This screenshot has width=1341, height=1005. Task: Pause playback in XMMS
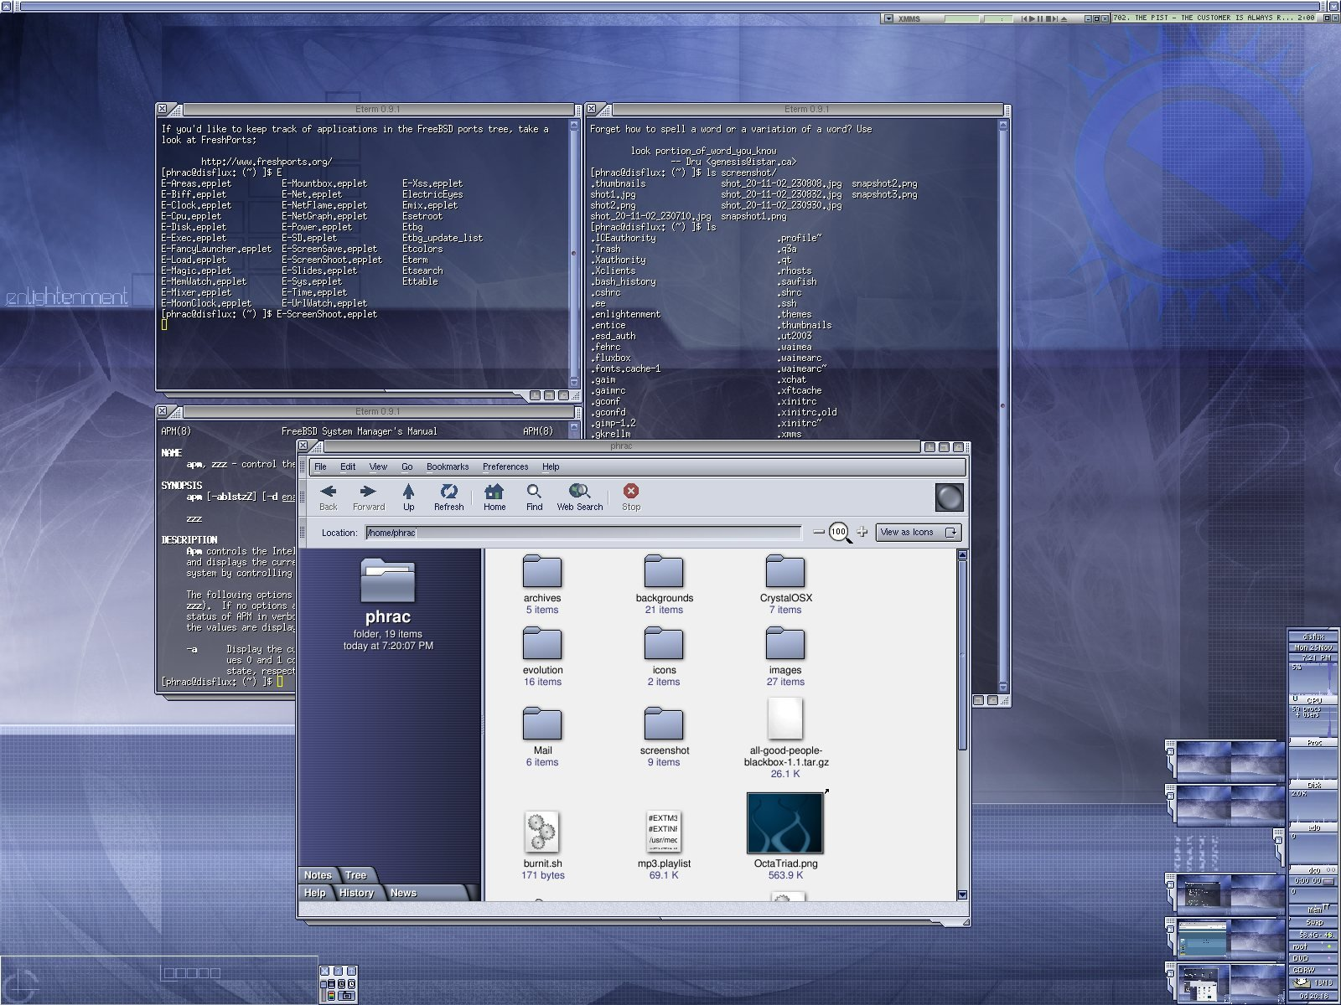1041,18
